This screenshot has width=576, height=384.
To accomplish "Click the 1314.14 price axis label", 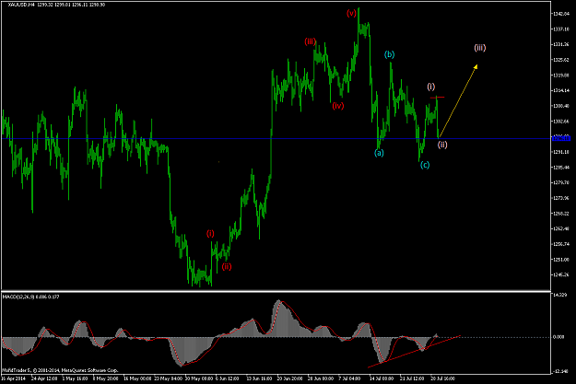I will [x=561, y=90].
